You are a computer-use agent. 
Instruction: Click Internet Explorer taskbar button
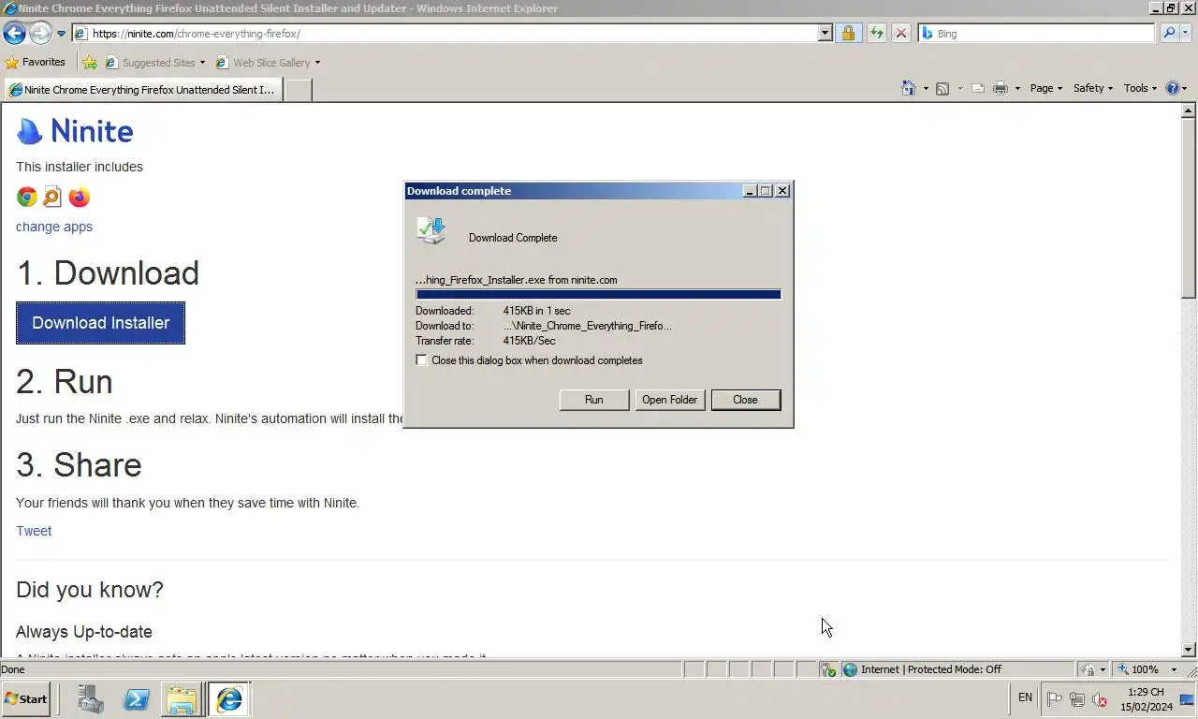pyautogui.click(x=228, y=699)
